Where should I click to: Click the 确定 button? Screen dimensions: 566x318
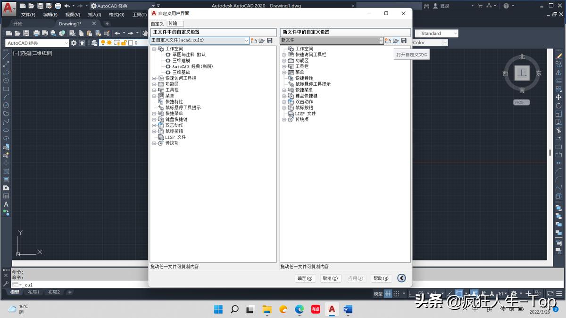tap(305, 278)
